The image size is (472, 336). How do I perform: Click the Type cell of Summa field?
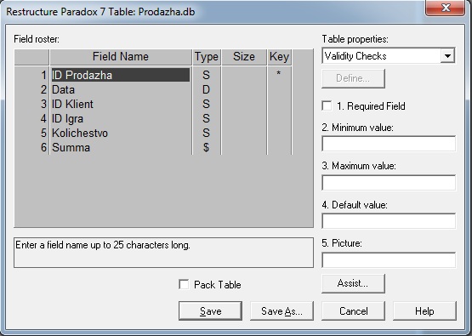pyautogui.click(x=207, y=147)
